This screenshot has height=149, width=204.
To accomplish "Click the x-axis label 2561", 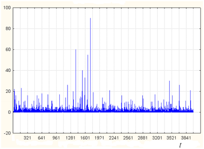I will point(128,138).
